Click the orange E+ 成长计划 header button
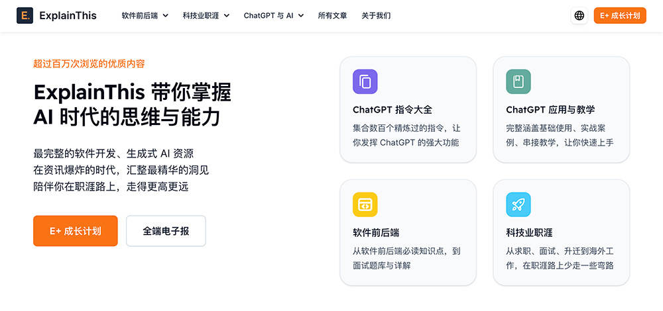This screenshot has width=663, height=311. [x=620, y=16]
